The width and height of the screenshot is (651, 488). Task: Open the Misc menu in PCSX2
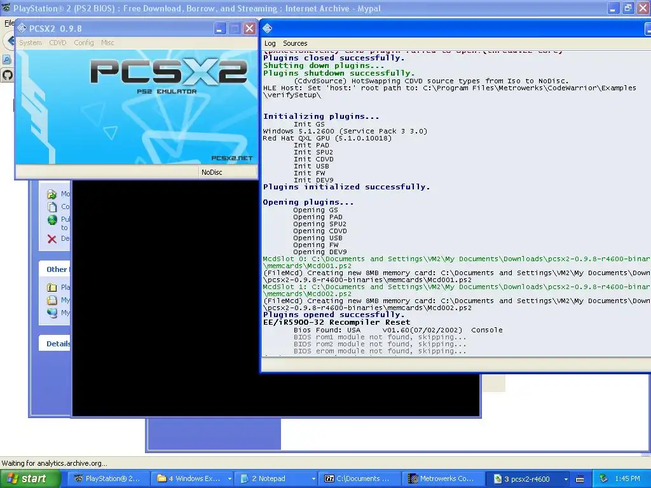pyautogui.click(x=107, y=43)
